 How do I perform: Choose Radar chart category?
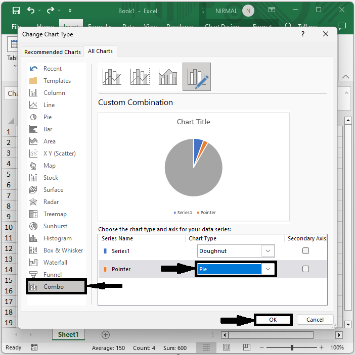pyautogui.click(x=56, y=201)
